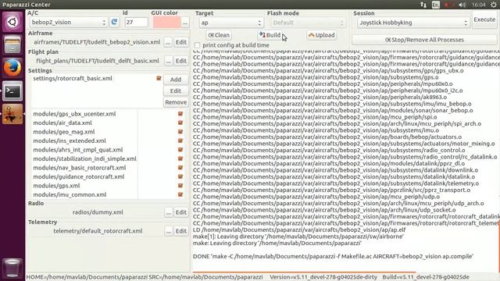Image resolution: width=500 pixels, height=281 pixels.
Task: Open the sound volume indicator
Action: click(x=462, y=5)
